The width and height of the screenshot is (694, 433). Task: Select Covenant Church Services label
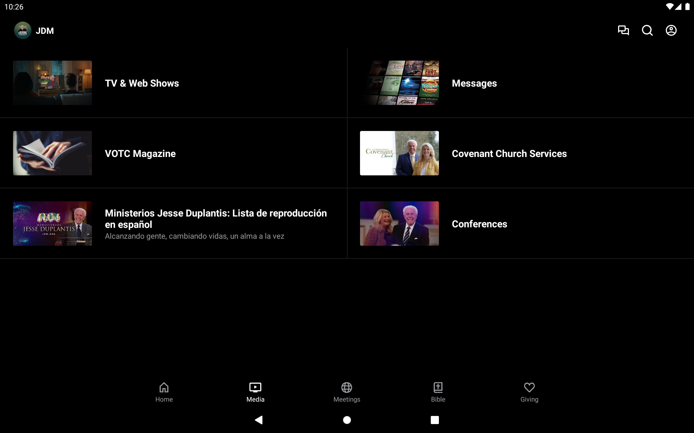point(509,154)
